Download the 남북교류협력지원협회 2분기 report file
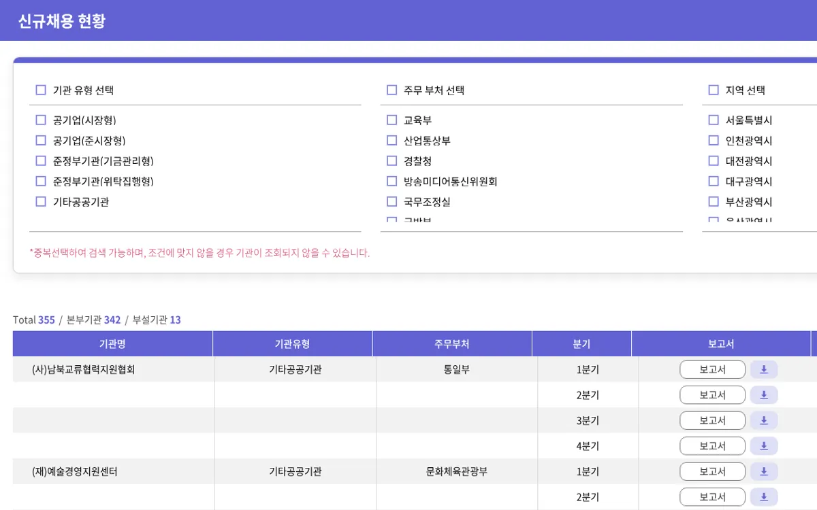Image resolution: width=817 pixels, height=510 pixels. point(764,395)
